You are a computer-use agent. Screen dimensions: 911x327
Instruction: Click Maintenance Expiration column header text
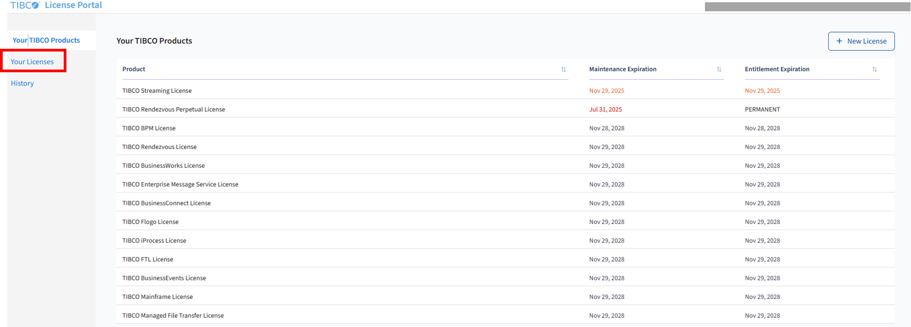click(x=623, y=69)
